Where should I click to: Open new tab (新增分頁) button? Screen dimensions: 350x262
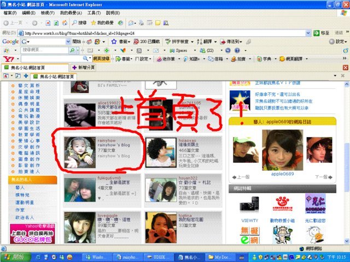click(x=84, y=67)
